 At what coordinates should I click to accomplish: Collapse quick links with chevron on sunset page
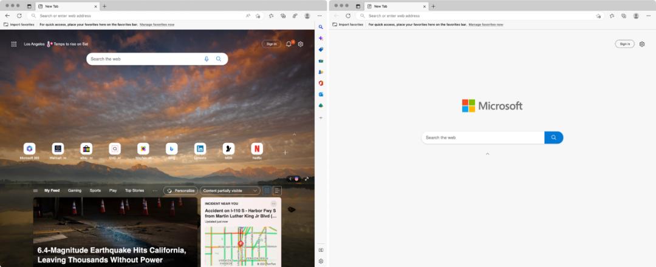[294, 134]
